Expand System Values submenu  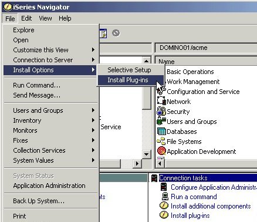point(50,160)
